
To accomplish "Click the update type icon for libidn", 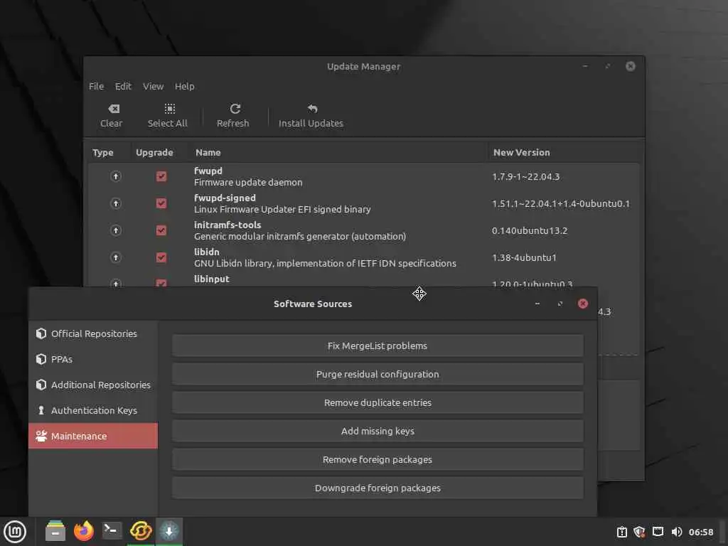I will pyautogui.click(x=116, y=257).
